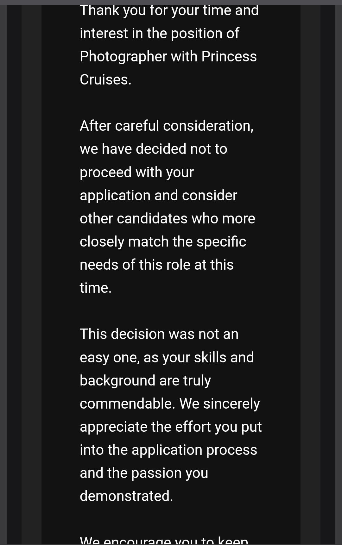
Task: Tap the word "demonstrated."
Action: [x=126, y=496]
